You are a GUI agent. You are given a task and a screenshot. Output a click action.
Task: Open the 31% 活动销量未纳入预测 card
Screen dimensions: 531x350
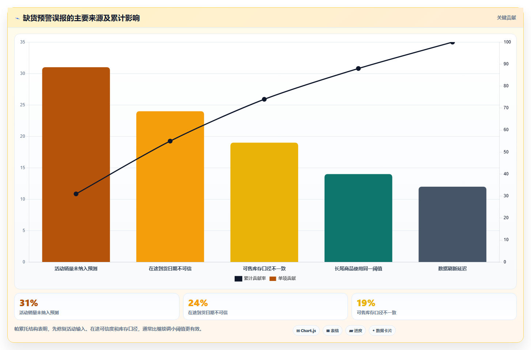click(97, 307)
